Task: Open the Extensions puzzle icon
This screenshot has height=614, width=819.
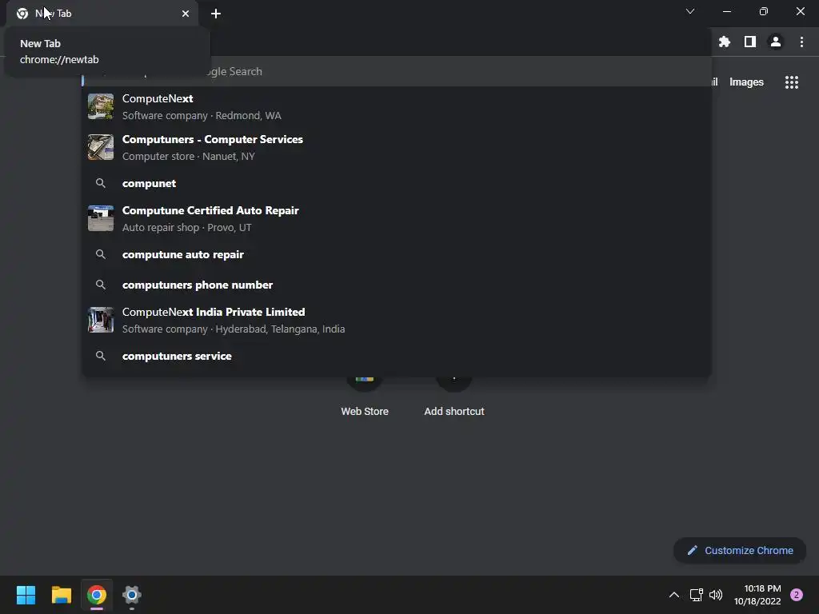Action: 724,42
